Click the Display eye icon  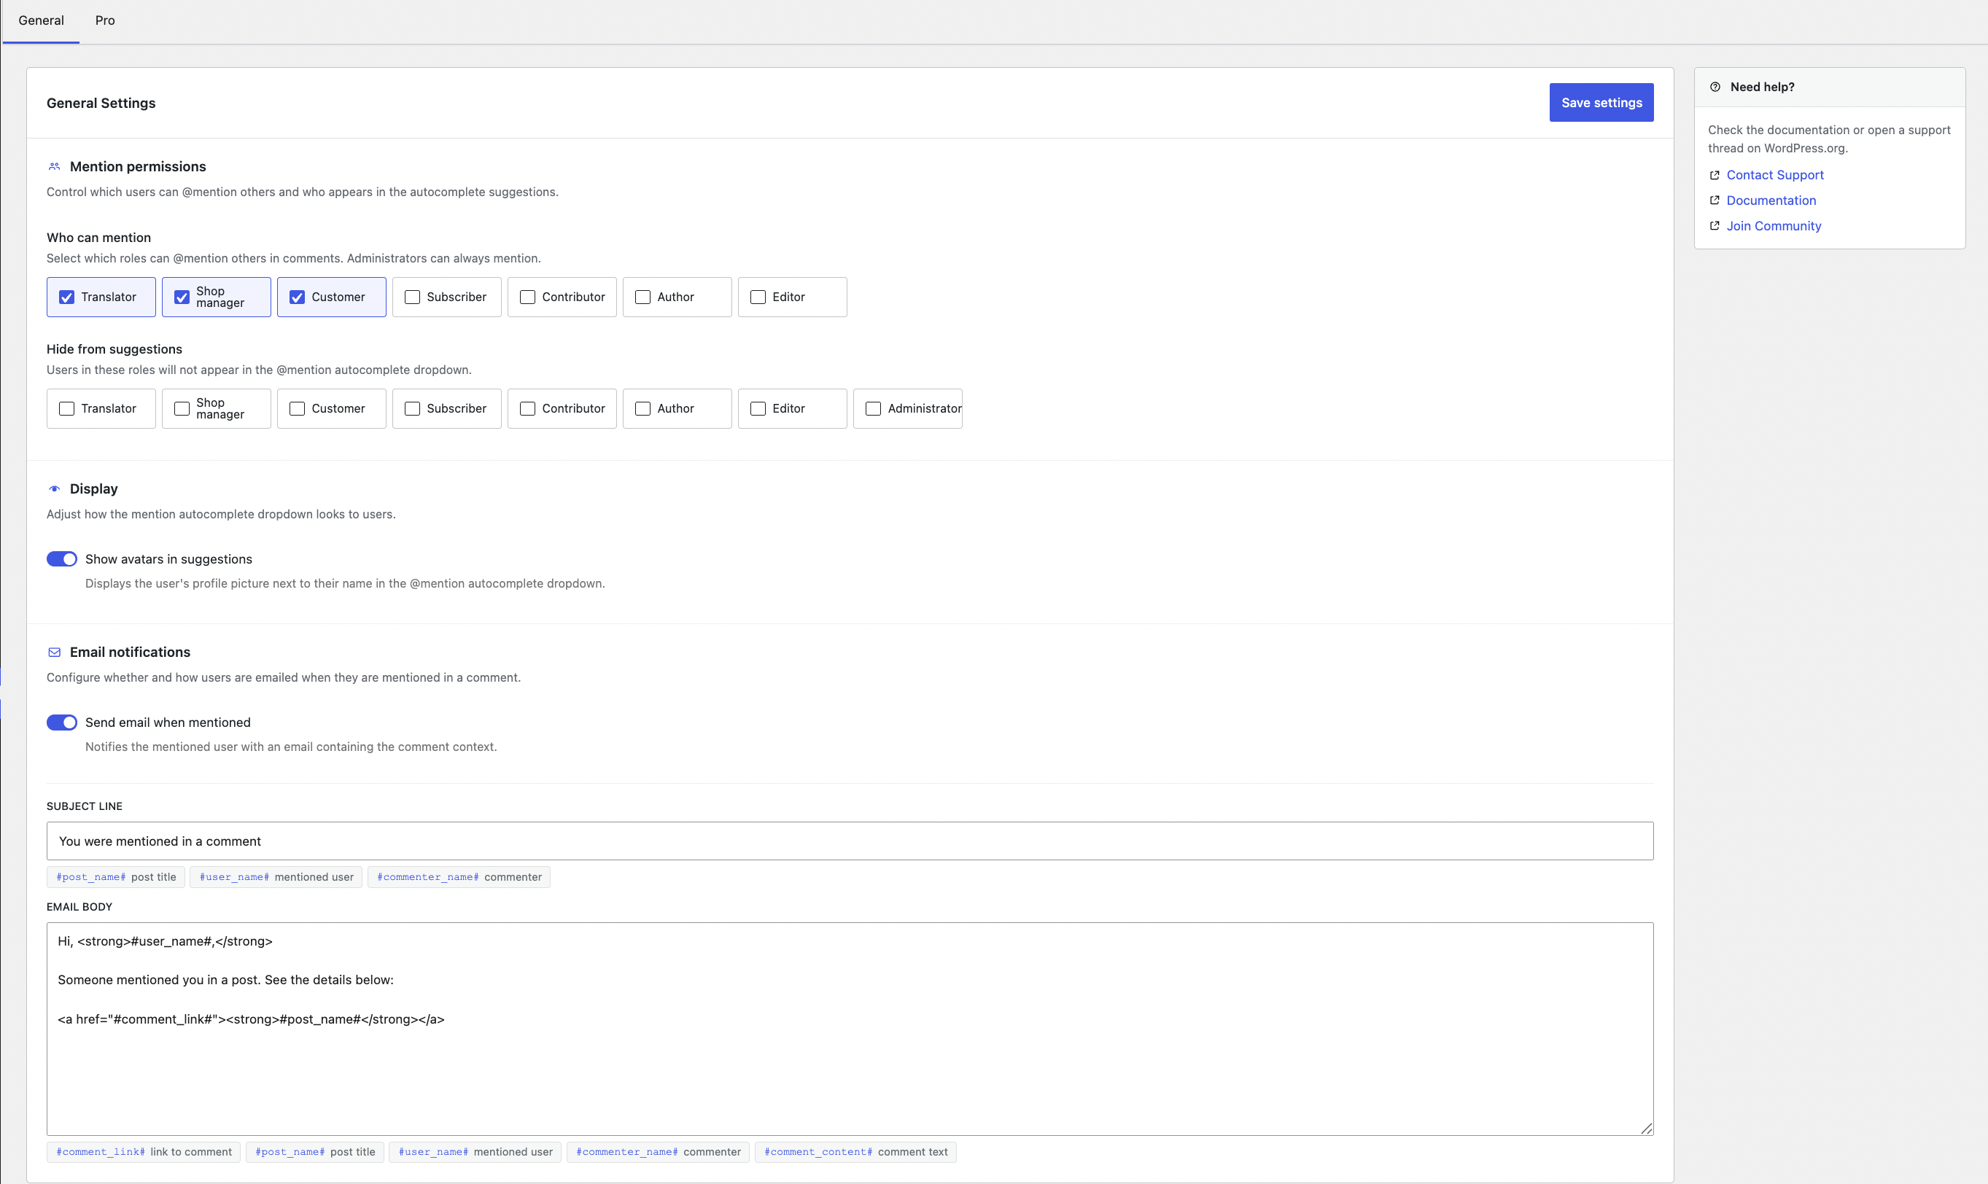(54, 489)
